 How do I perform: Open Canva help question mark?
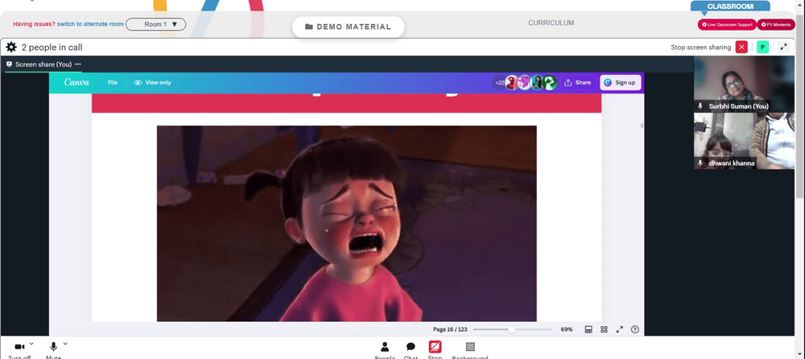[634, 329]
